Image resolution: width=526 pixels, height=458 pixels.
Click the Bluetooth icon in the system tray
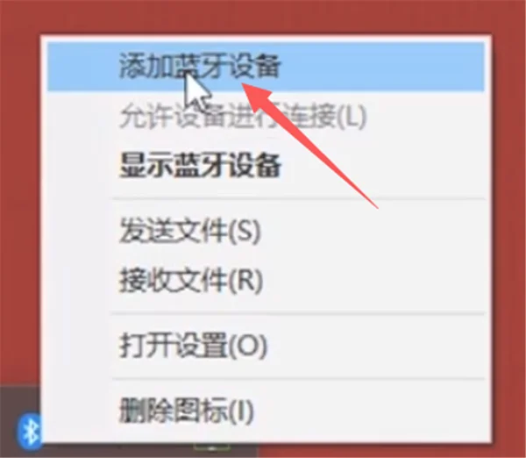29,432
